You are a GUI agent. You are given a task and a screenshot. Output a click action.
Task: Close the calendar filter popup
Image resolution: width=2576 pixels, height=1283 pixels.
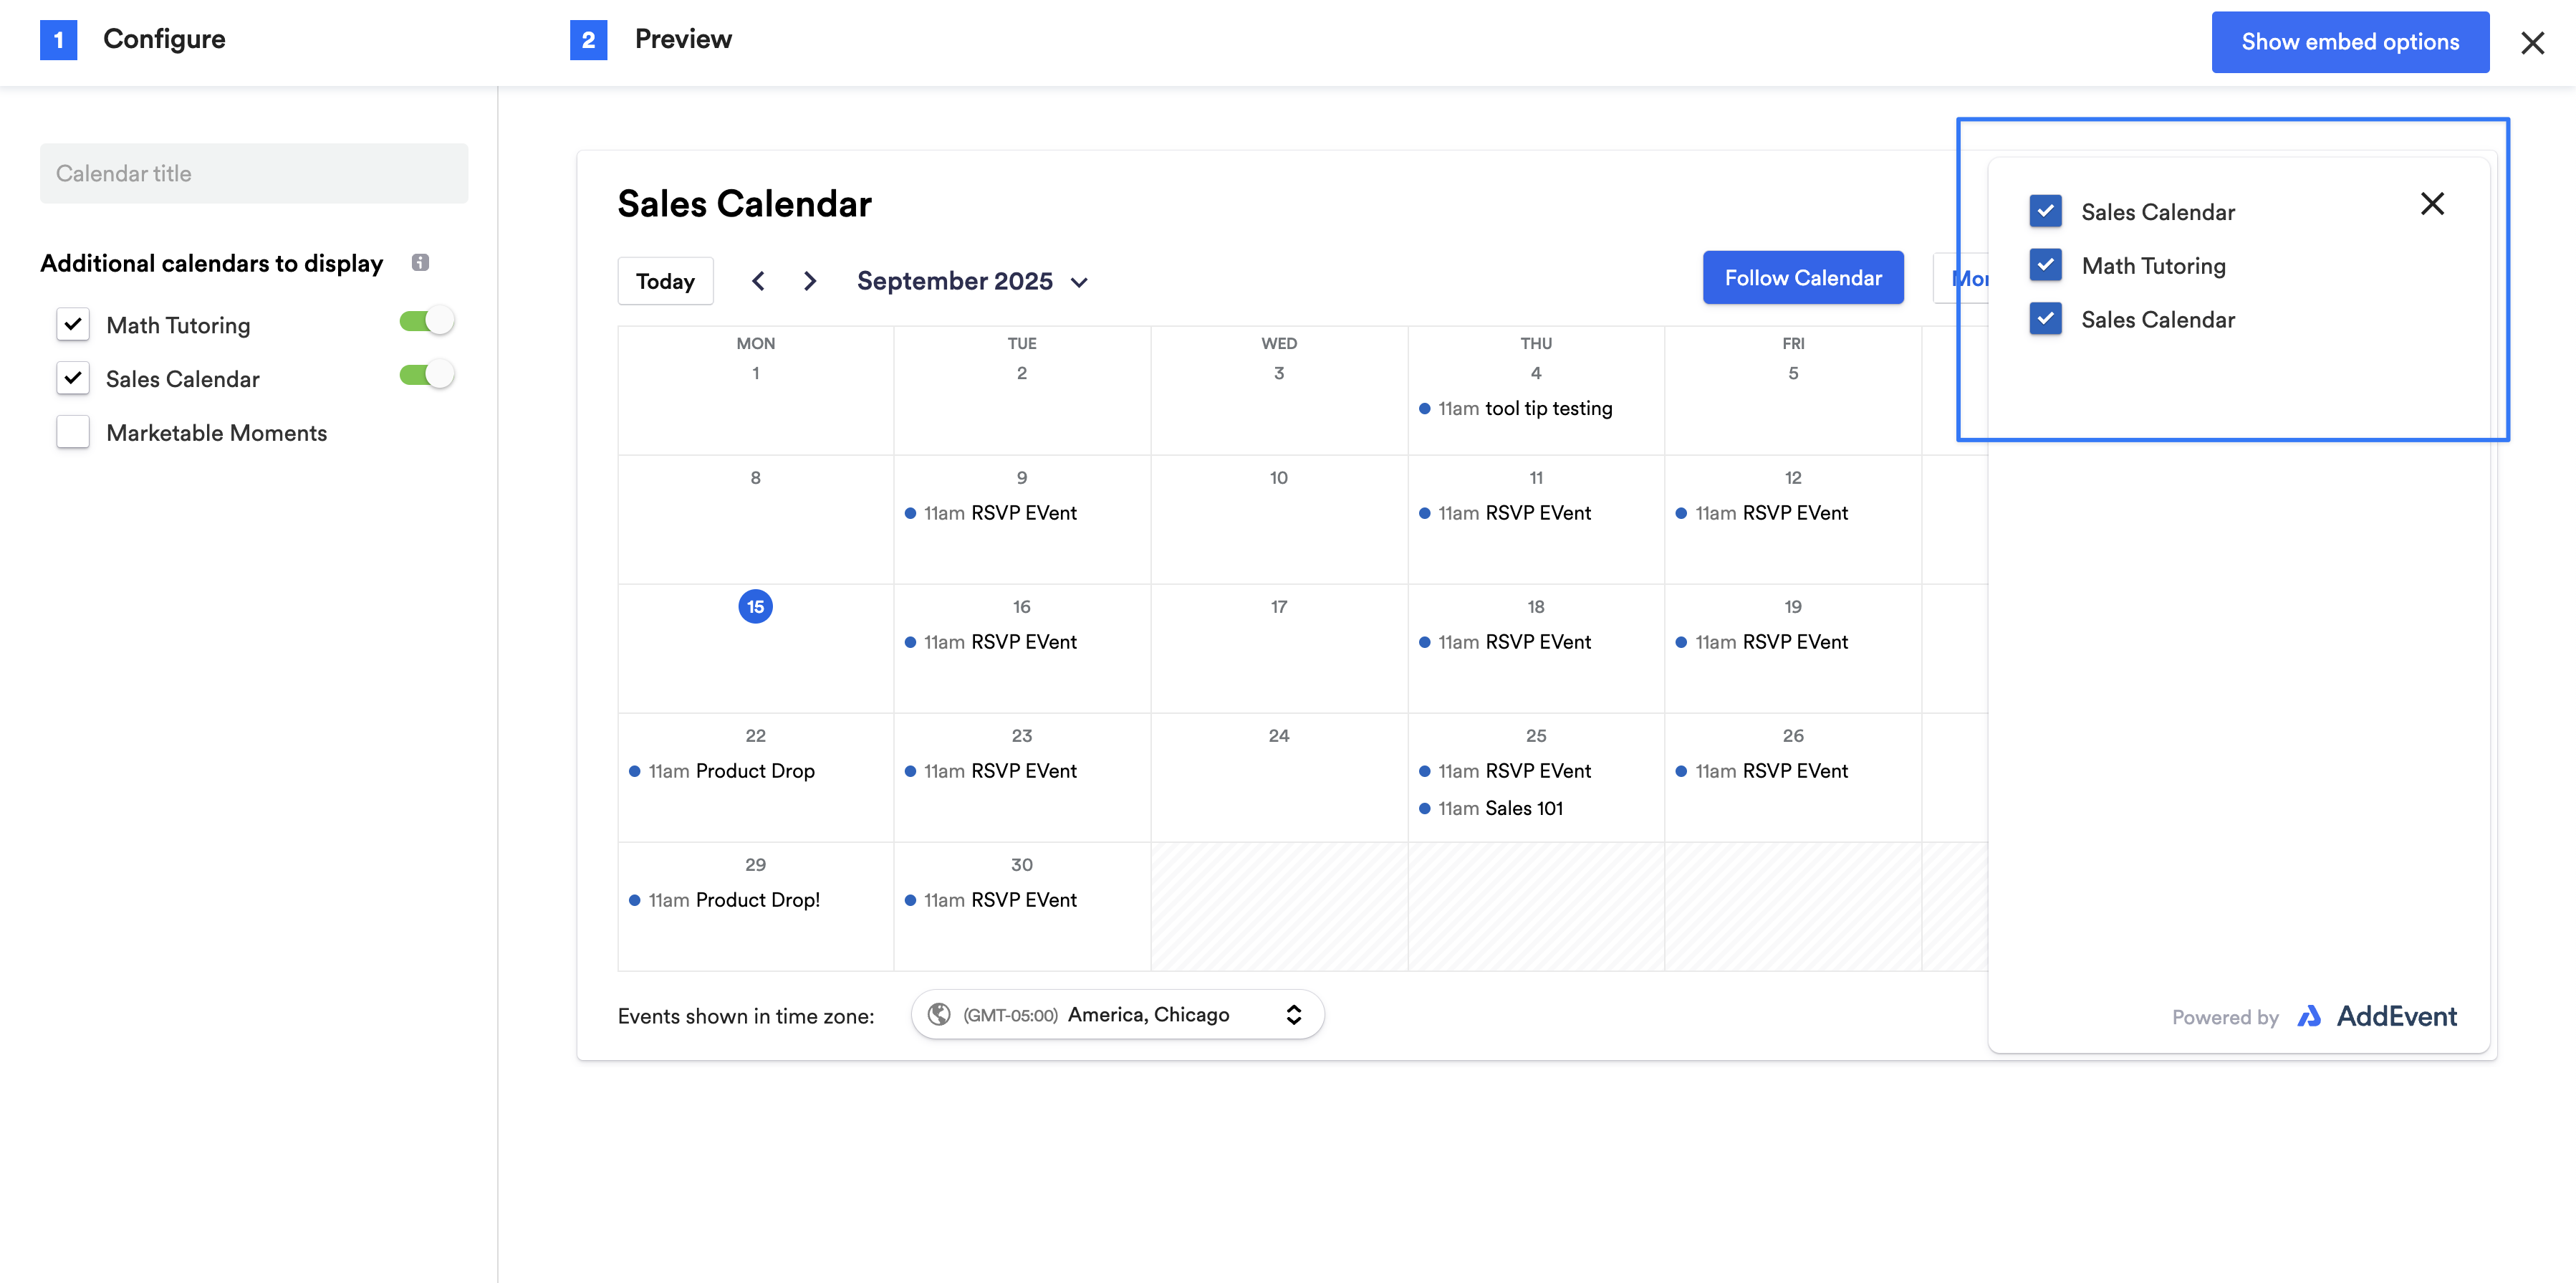point(2431,204)
